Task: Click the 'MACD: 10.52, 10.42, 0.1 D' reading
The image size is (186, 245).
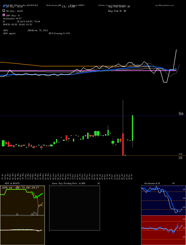Action: (x=17, y=24)
